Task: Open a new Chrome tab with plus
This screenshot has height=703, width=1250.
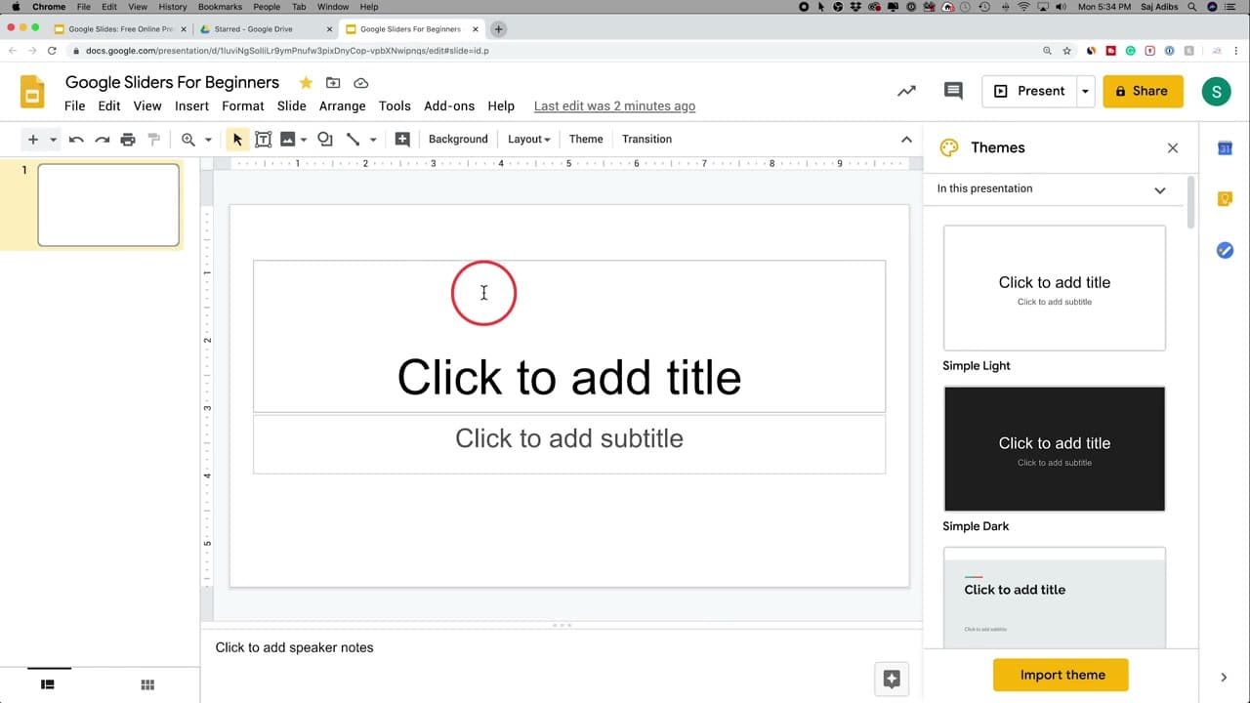Action: coord(498,29)
